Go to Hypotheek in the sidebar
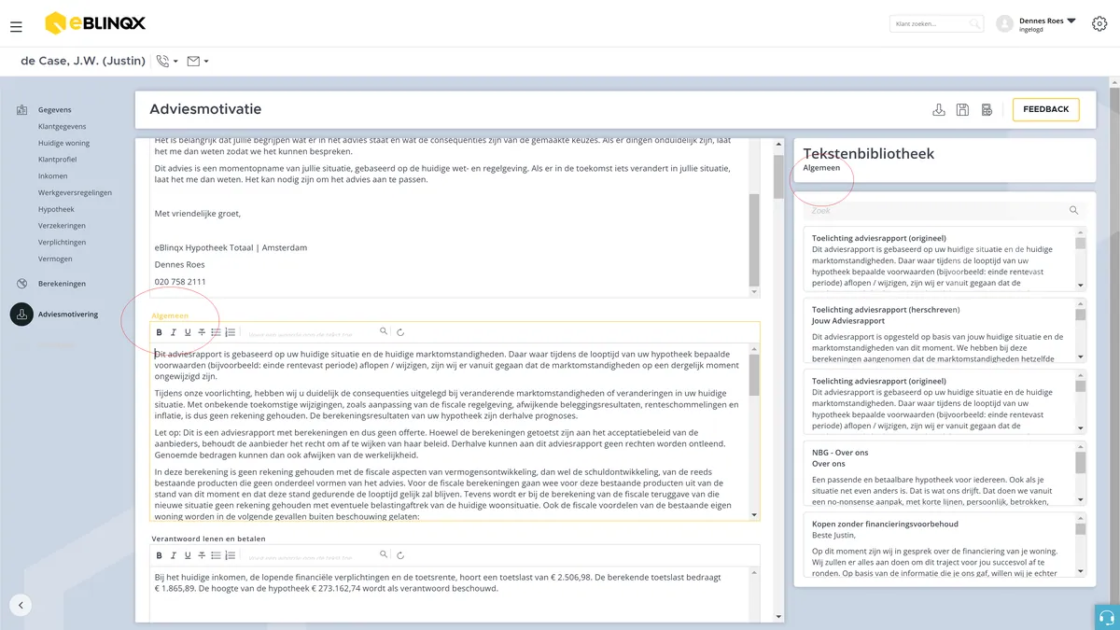 point(56,209)
